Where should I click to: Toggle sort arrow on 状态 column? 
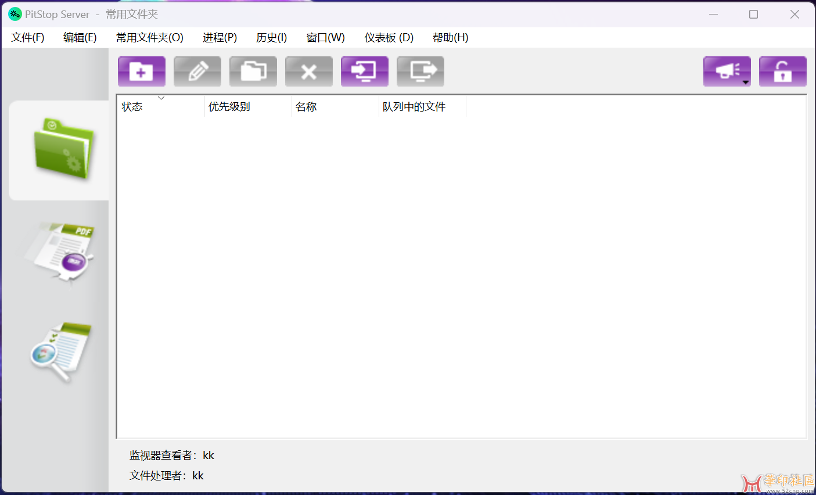[161, 98]
